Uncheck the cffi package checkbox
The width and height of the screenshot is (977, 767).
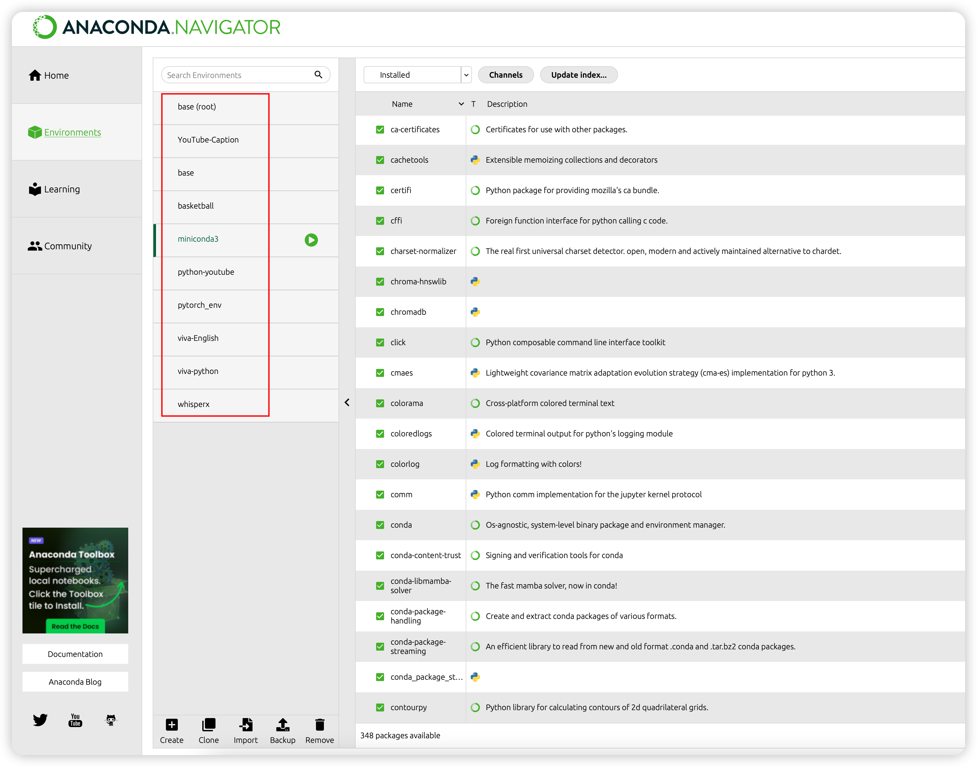380,221
